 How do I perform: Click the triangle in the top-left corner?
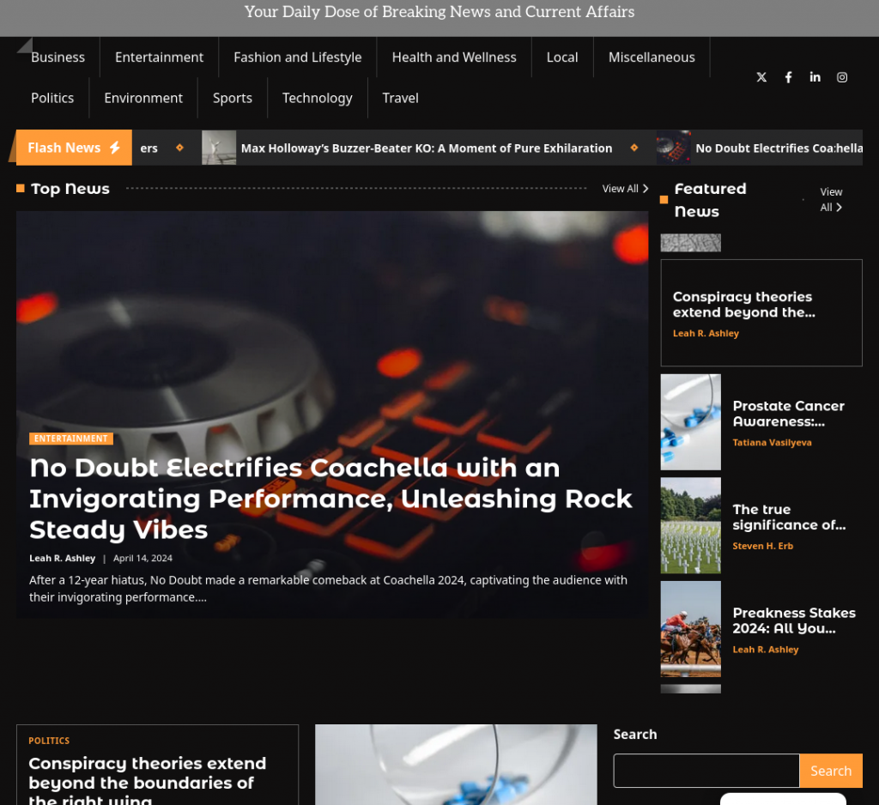point(23,44)
